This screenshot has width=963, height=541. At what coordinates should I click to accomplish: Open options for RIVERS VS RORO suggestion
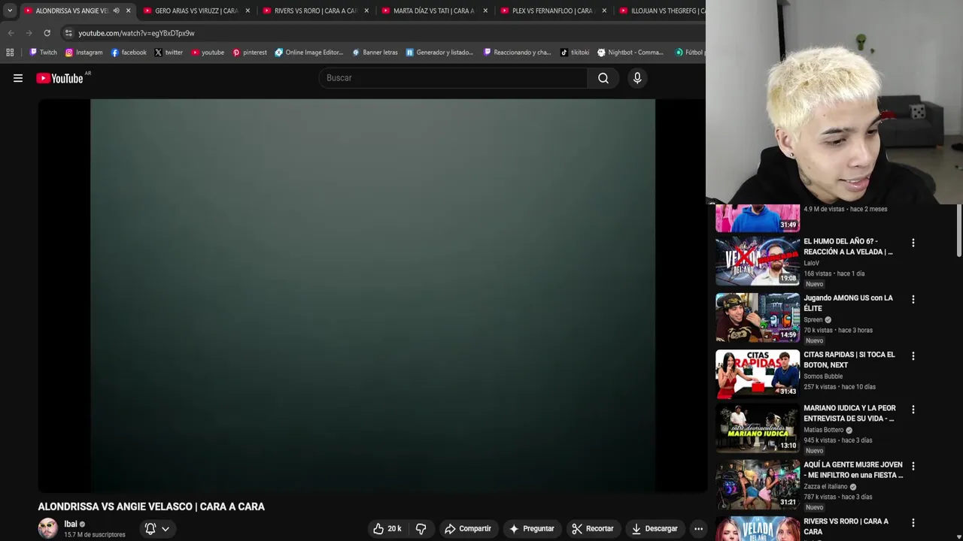pos(913,522)
